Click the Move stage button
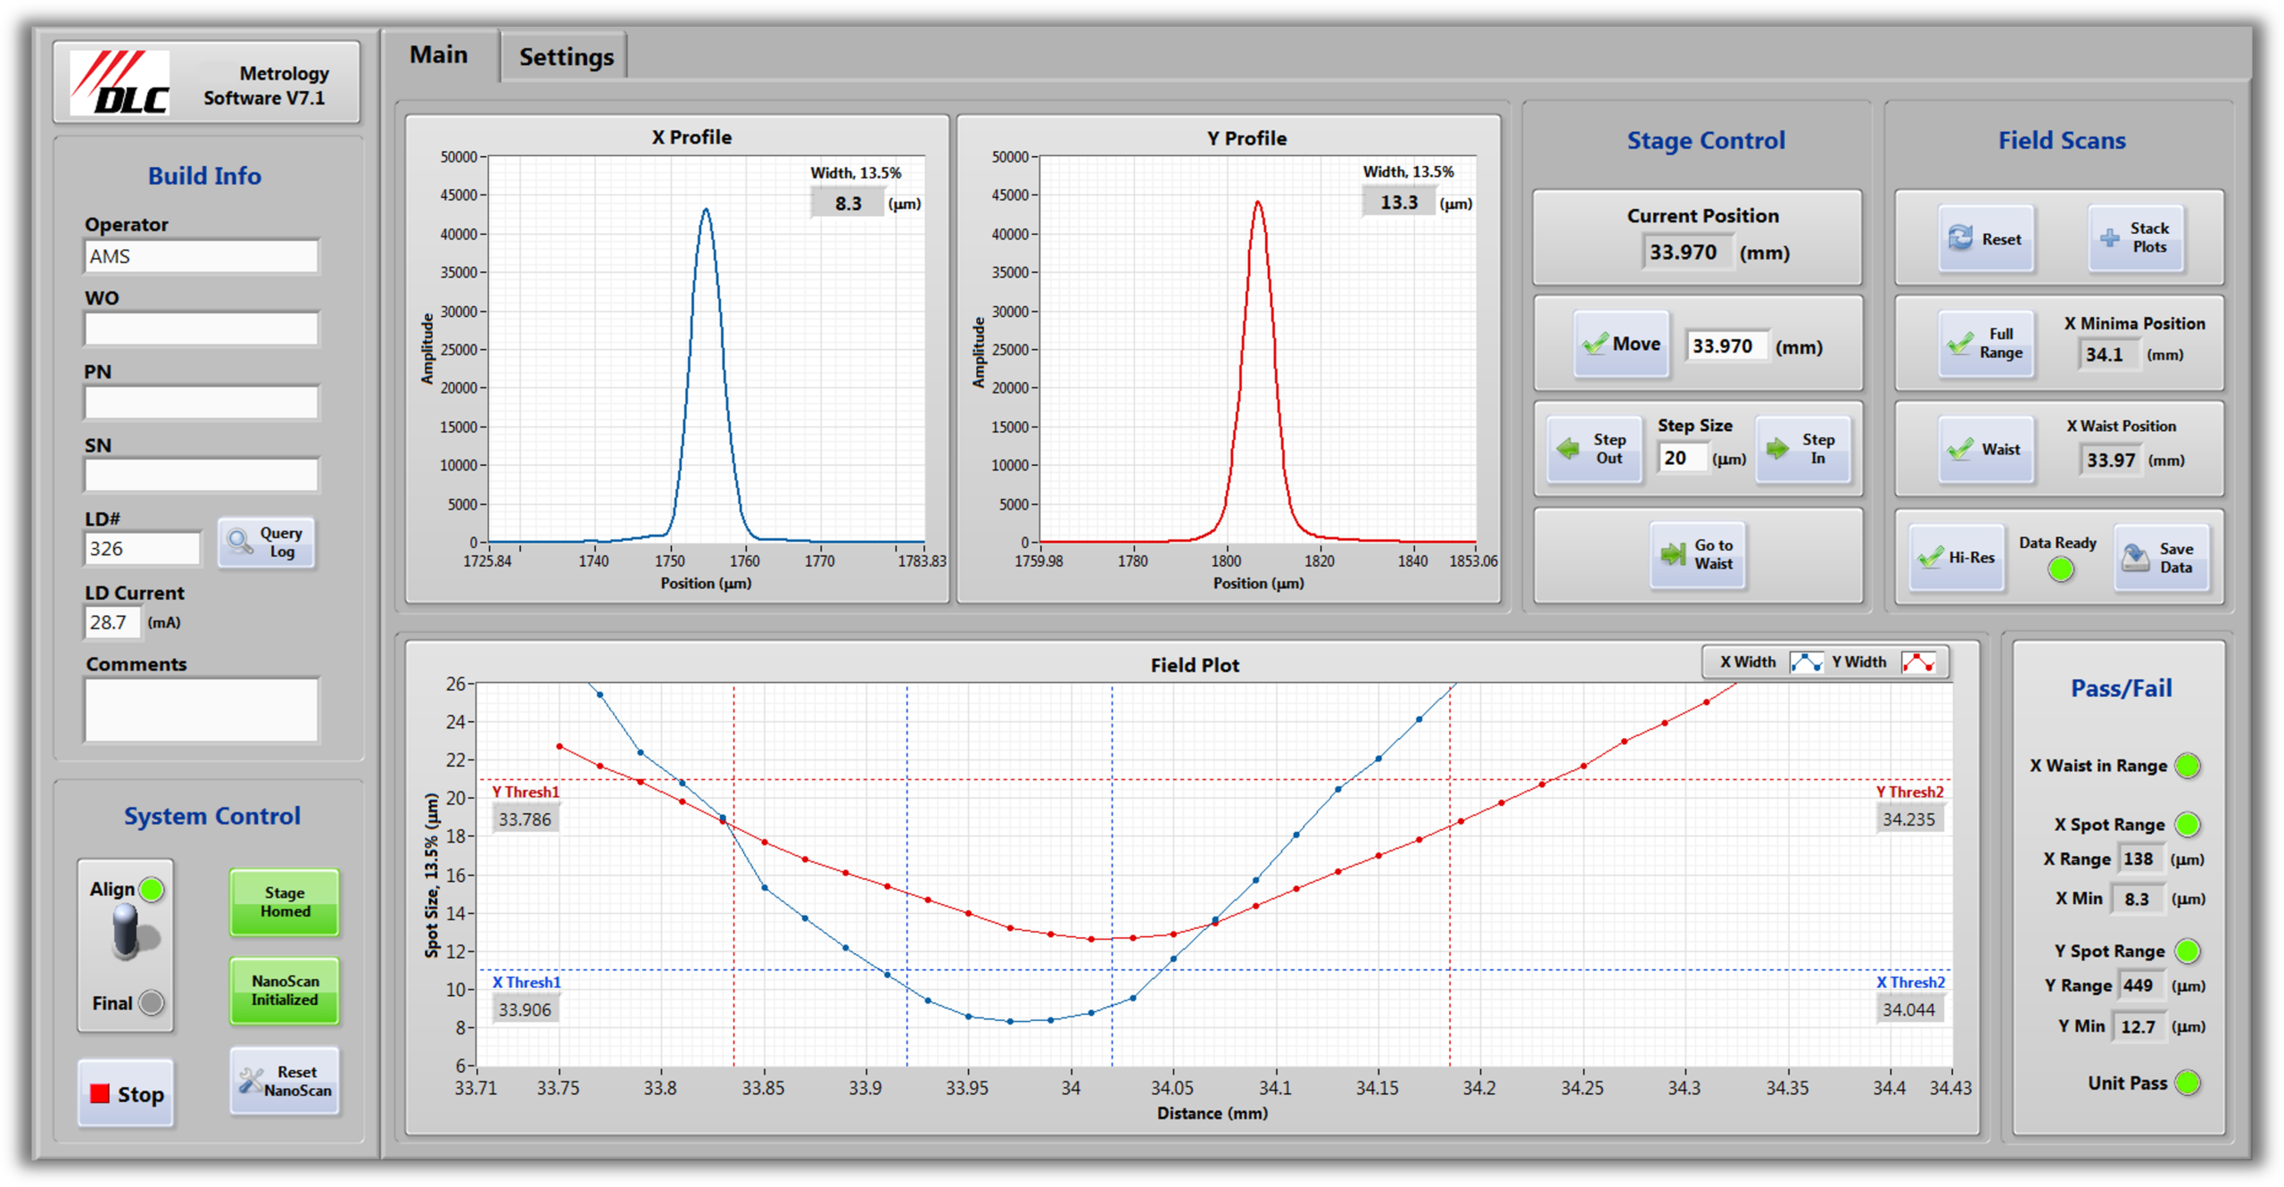 [x=1620, y=344]
